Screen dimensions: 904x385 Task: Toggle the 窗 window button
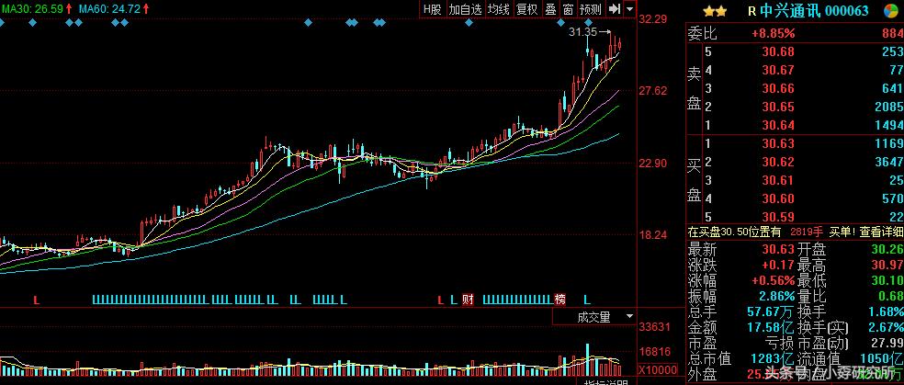coord(568,8)
